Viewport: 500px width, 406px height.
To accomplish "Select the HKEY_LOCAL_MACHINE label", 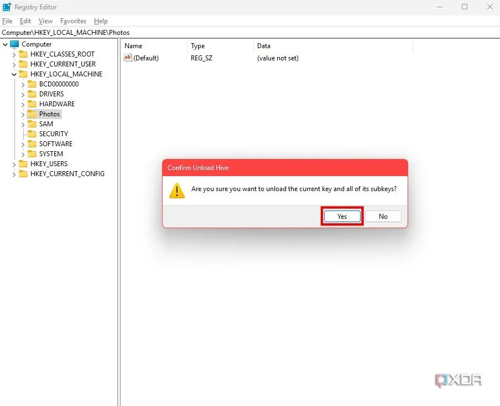I will (66, 74).
